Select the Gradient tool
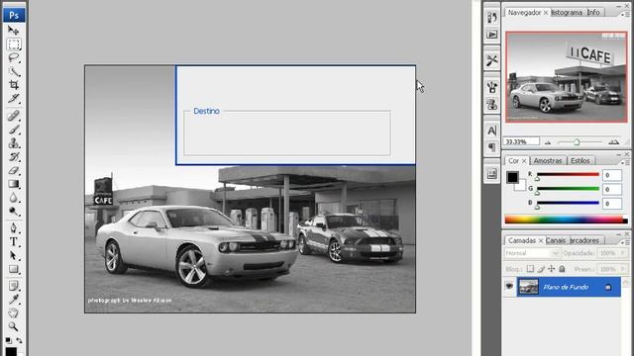This screenshot has height=356, width=634. tap(13, 184)
